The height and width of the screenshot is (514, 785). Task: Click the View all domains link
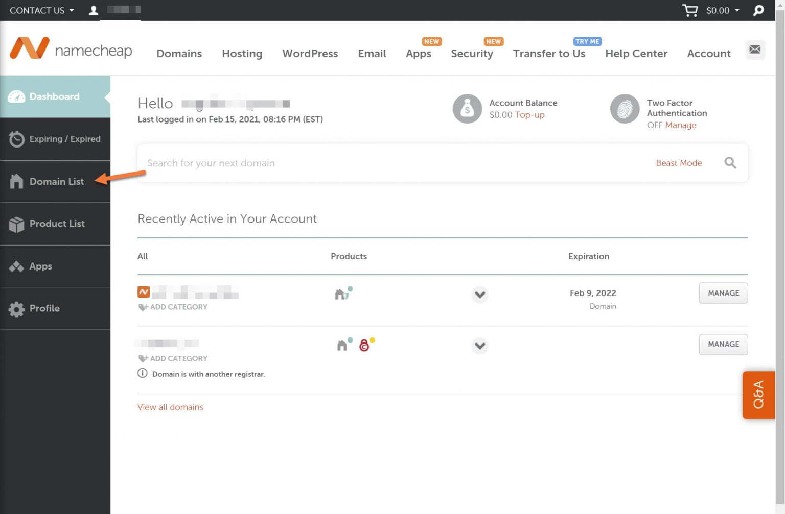coord(170,407)
